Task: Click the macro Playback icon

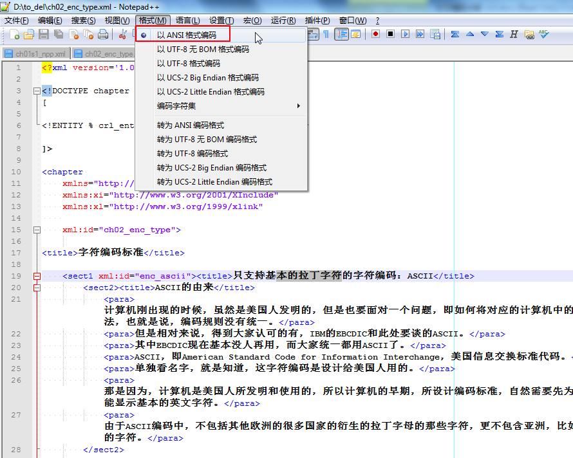Action: [x=406, y=35]
